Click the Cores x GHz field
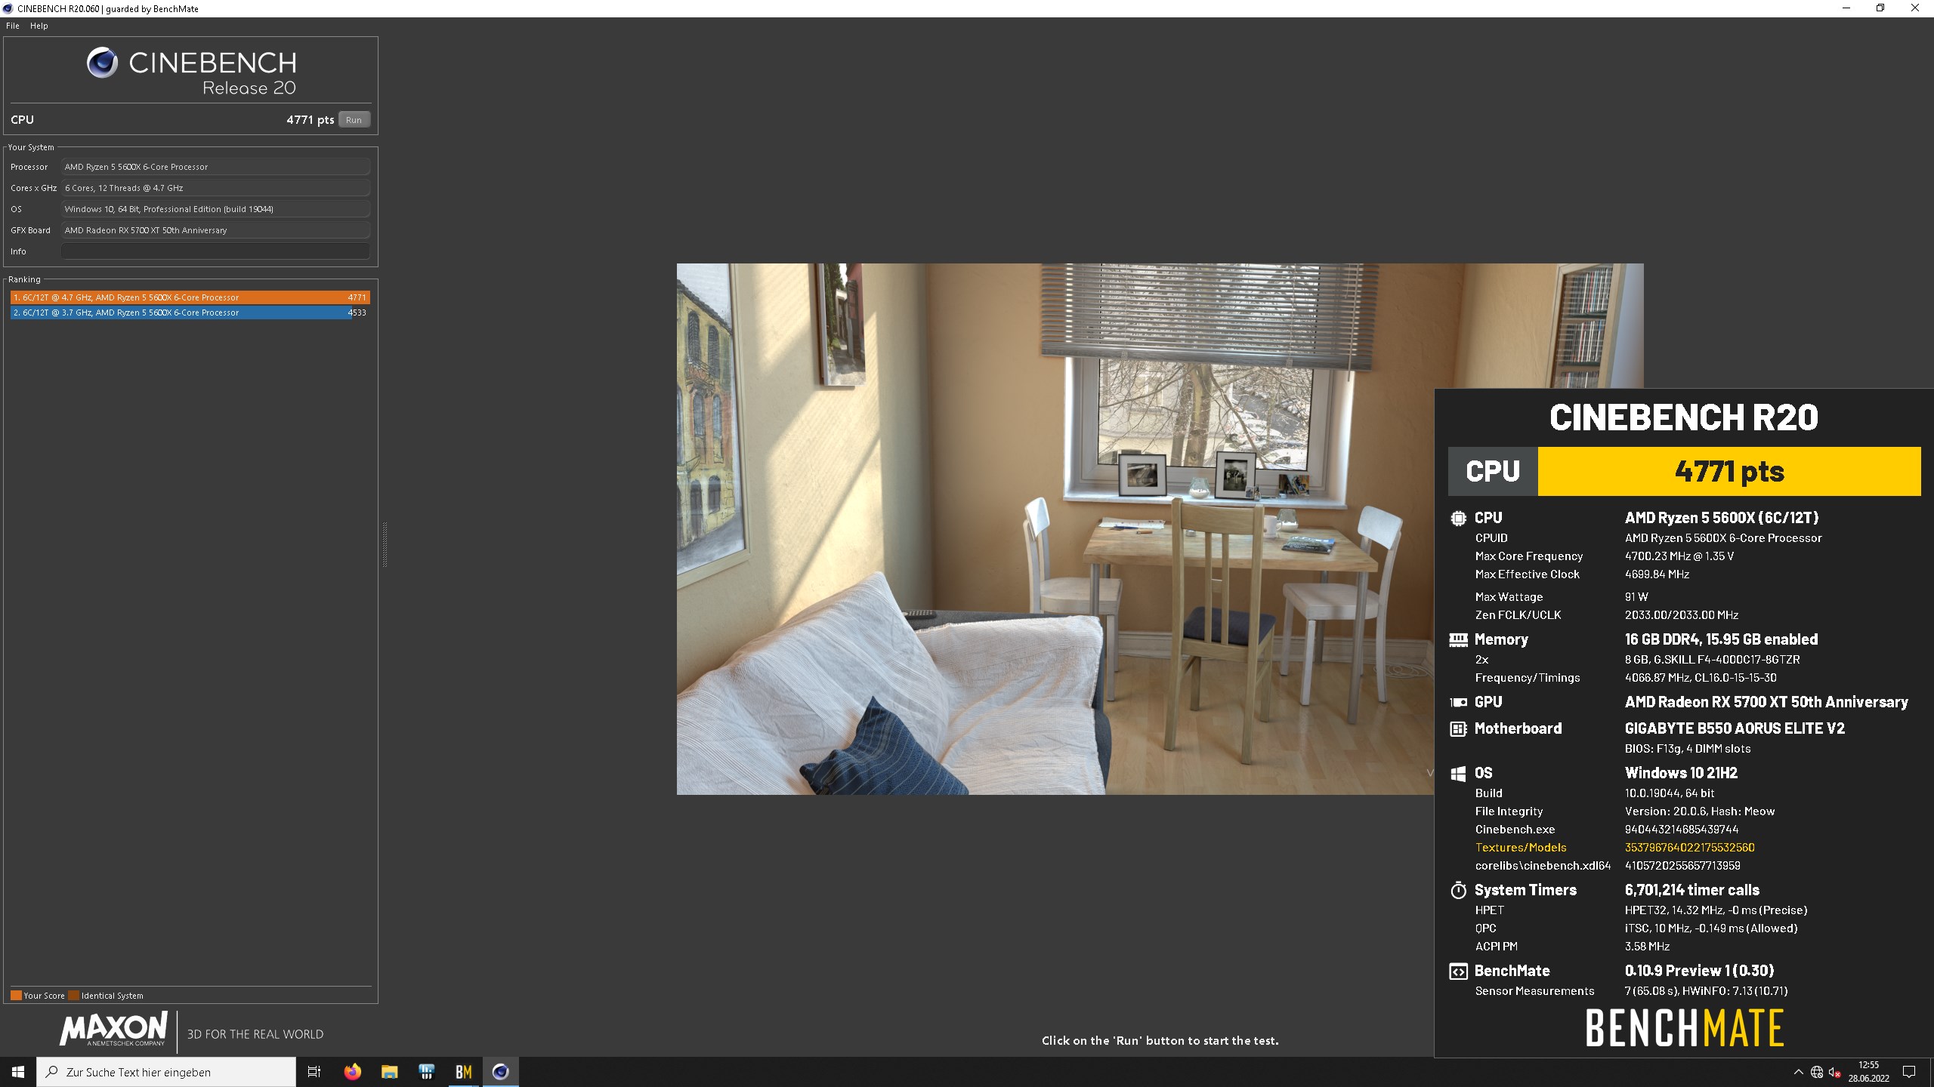Viewport: 1934px width, 1087px height. click(215, 188)
